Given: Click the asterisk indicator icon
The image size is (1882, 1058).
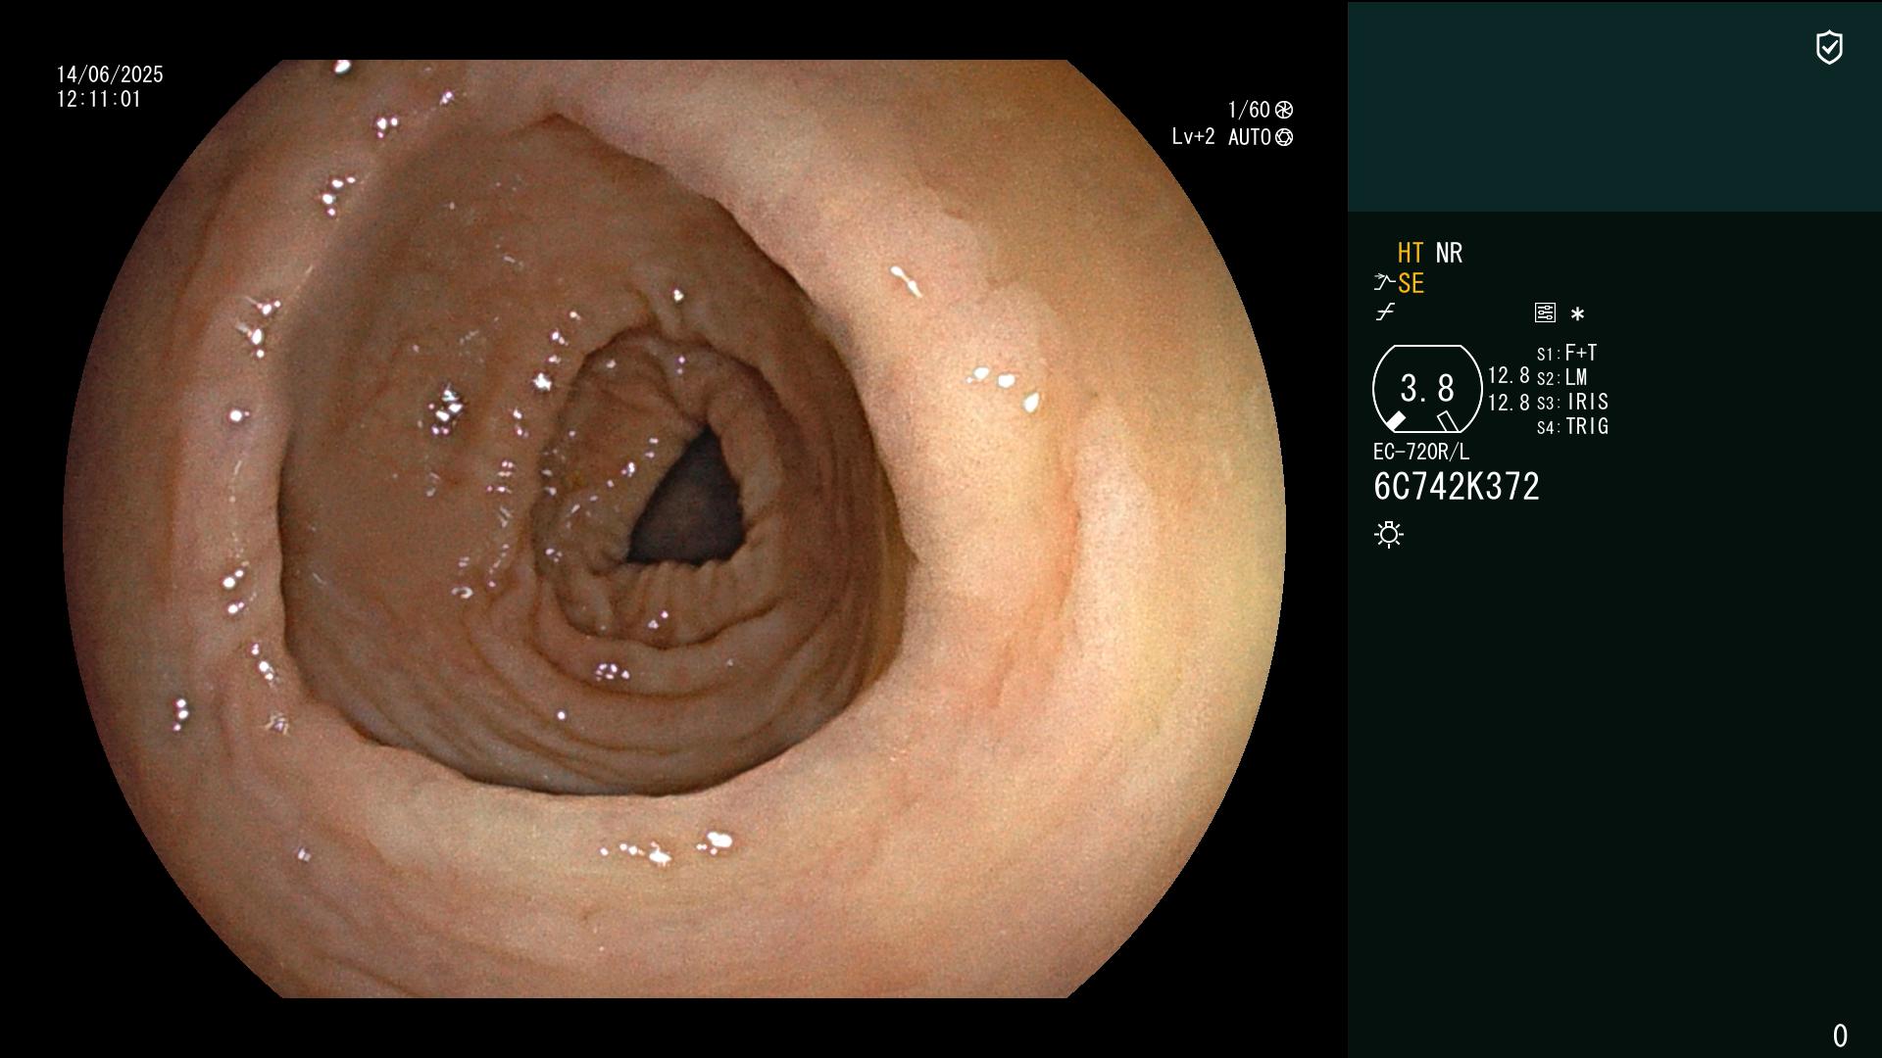Looking at the screenshot, I should click(x=1577, y=313).
